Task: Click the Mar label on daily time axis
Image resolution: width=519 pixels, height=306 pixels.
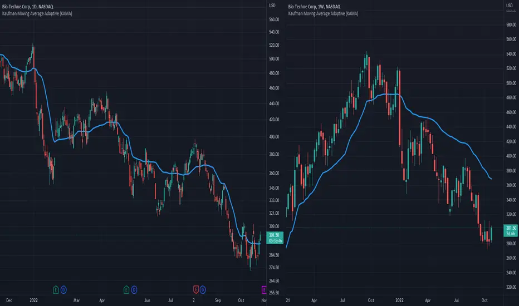Action: point(76,300)
